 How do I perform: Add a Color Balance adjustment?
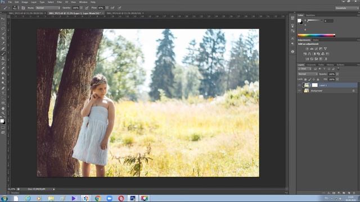309,54
